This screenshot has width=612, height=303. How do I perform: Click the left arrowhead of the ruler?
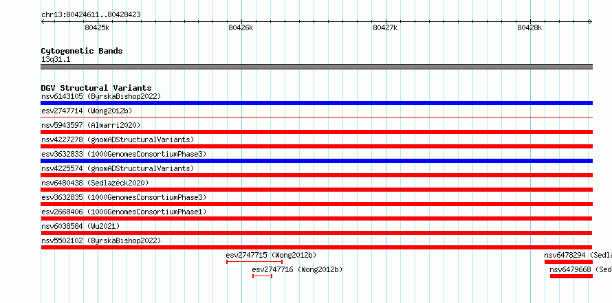point(43,22)
